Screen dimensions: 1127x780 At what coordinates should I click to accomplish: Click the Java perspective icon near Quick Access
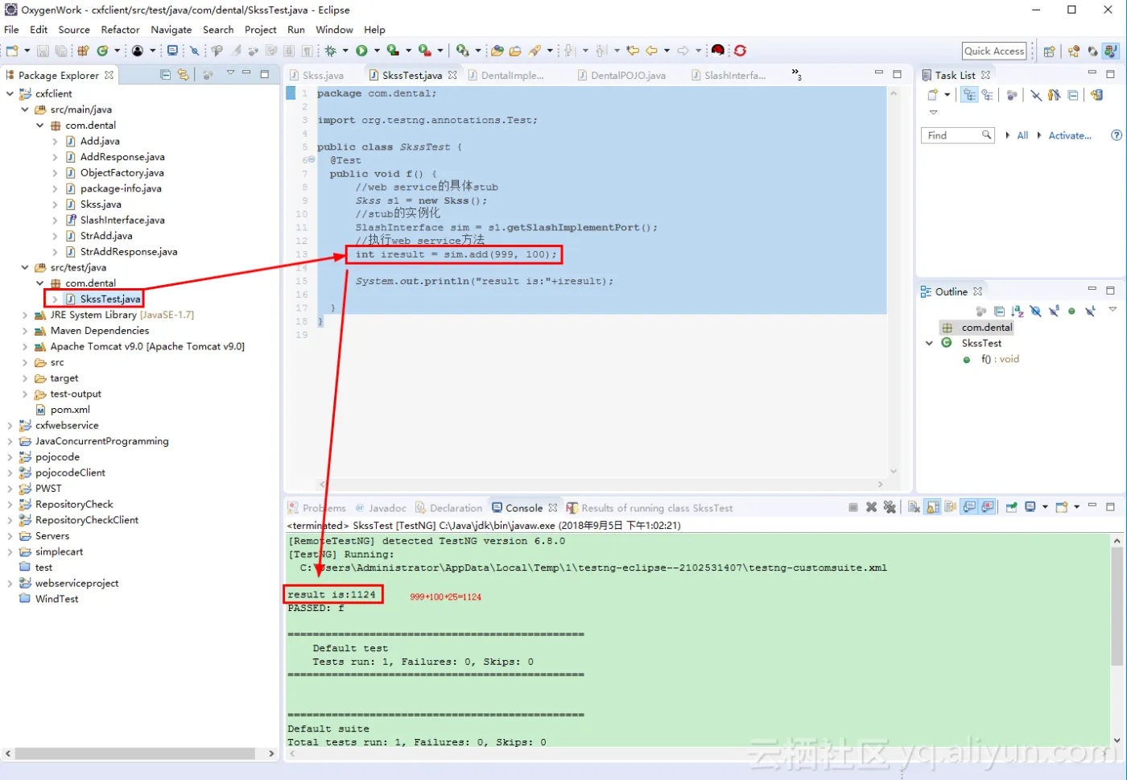pos(1111,51)
